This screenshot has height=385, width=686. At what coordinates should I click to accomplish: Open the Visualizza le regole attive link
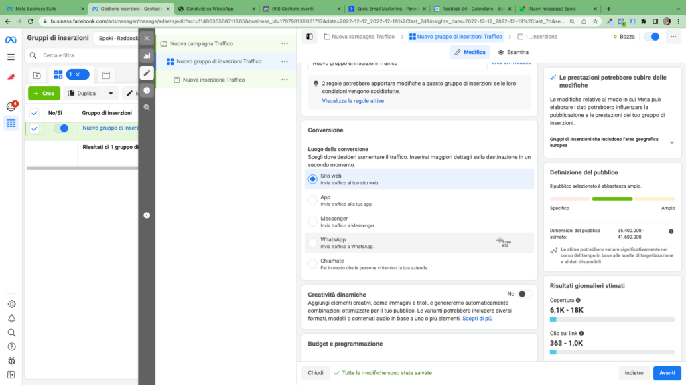352,101
